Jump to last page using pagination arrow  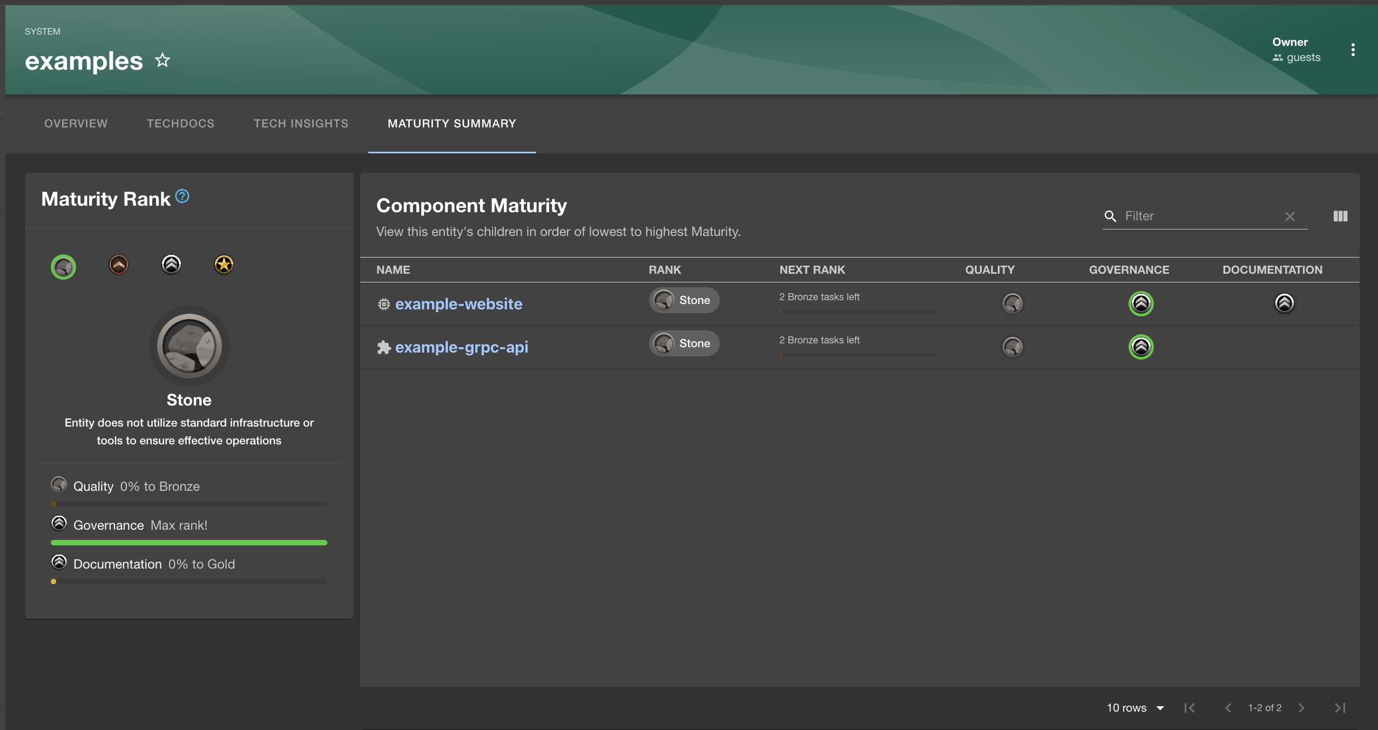[1340, 707]
